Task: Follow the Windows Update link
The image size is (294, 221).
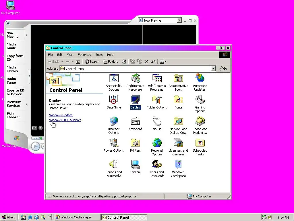Action: [x=61, y=115]
